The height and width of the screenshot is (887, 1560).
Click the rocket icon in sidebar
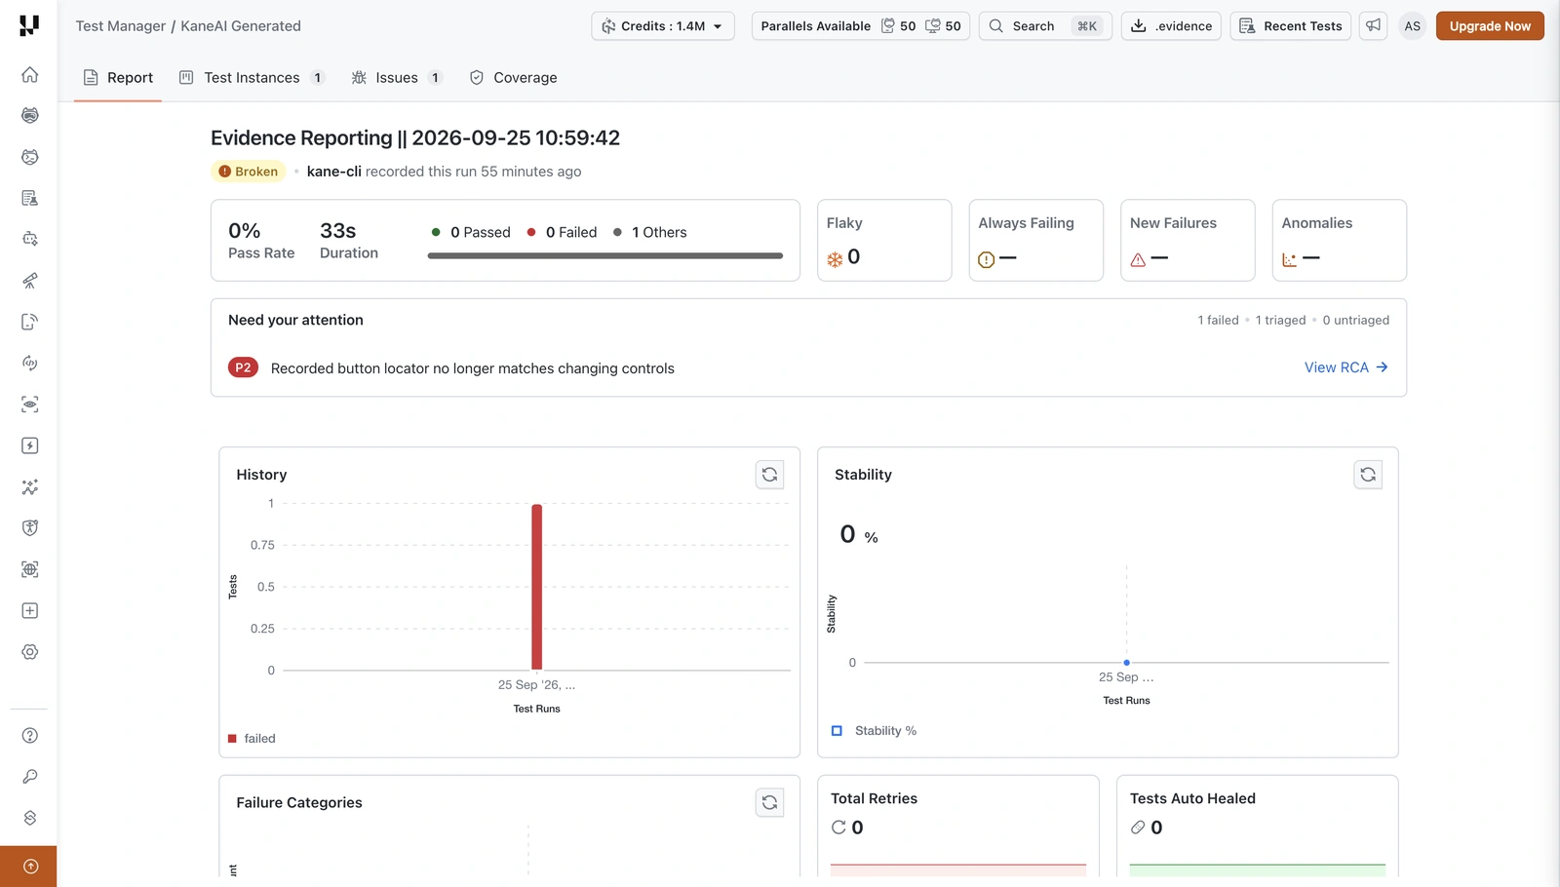pyautogui.click(x=30, y=281)
